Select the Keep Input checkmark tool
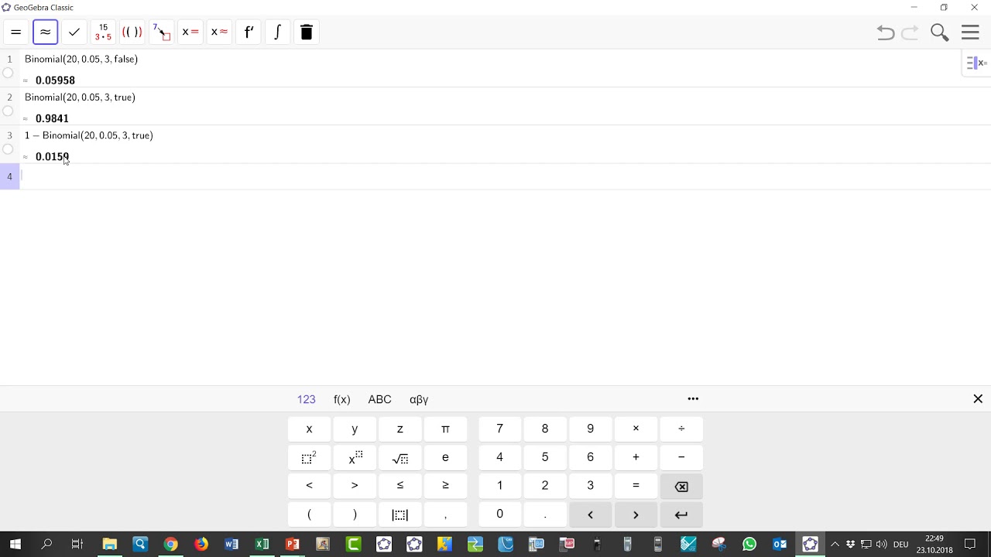The image size is (991, 557). (74, 32)
